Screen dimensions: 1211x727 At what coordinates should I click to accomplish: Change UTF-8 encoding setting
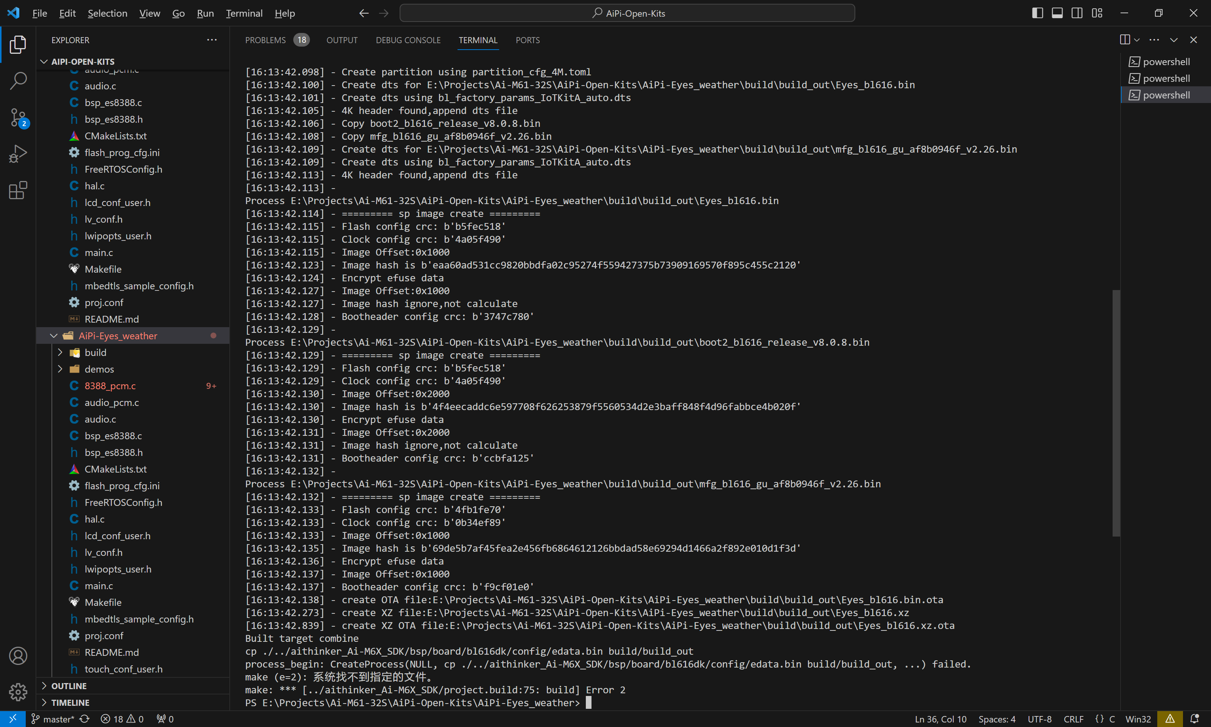(1040, 719)
